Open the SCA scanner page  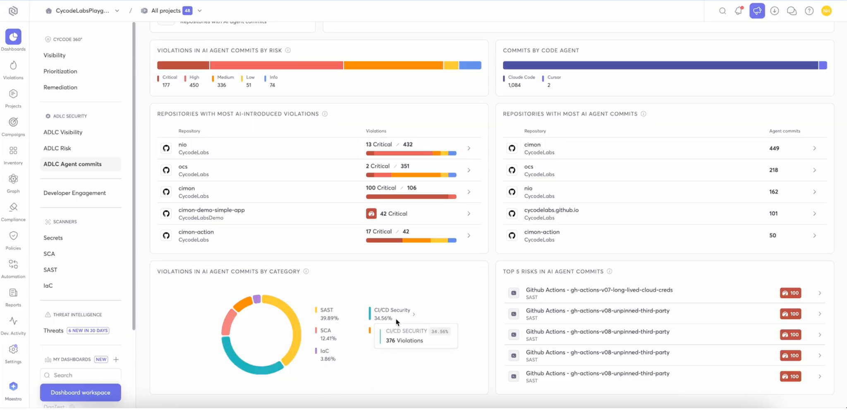pyautogui.click(x=49, y=254)
